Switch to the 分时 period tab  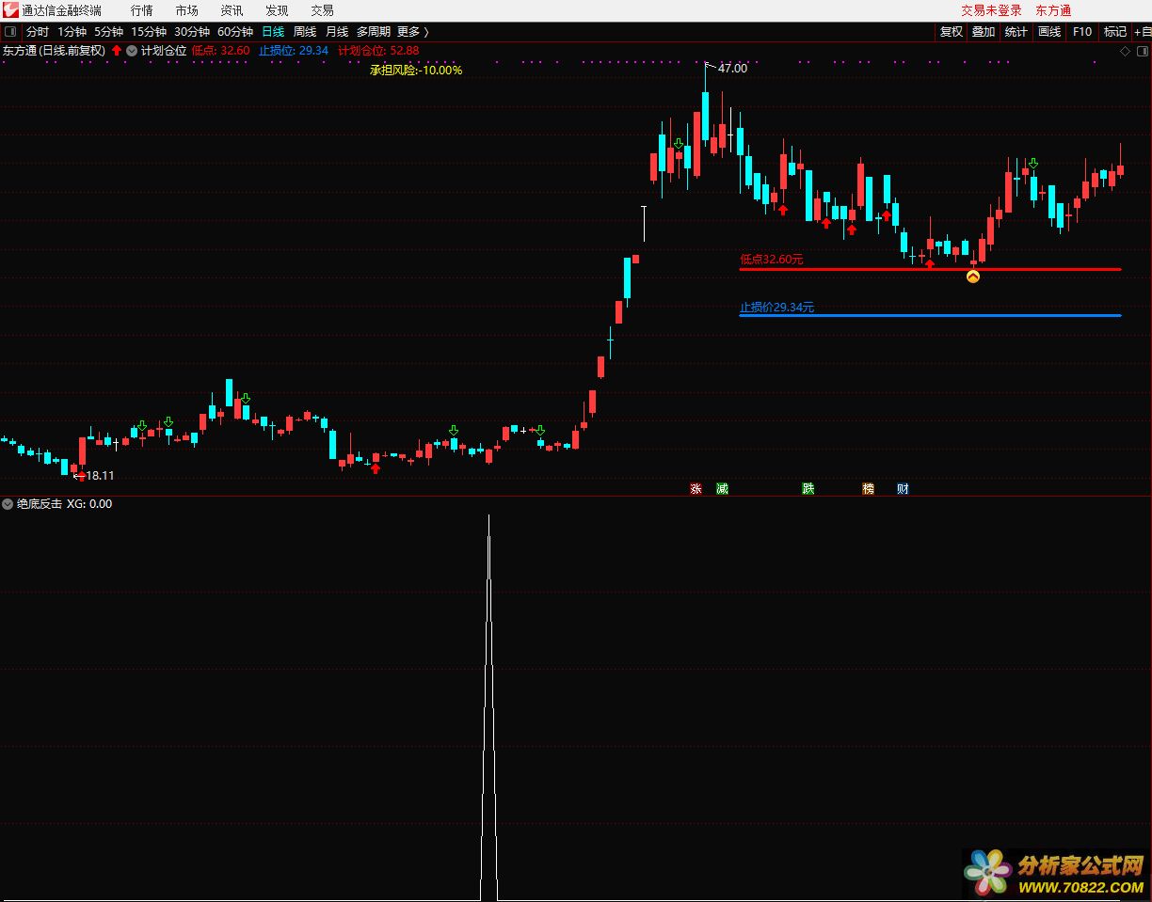(x=38, y=32)
